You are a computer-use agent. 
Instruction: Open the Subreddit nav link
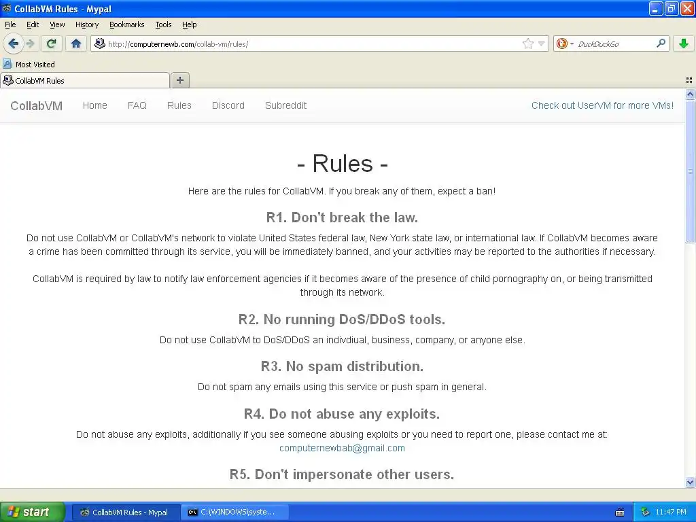click(x=286, y=105)
